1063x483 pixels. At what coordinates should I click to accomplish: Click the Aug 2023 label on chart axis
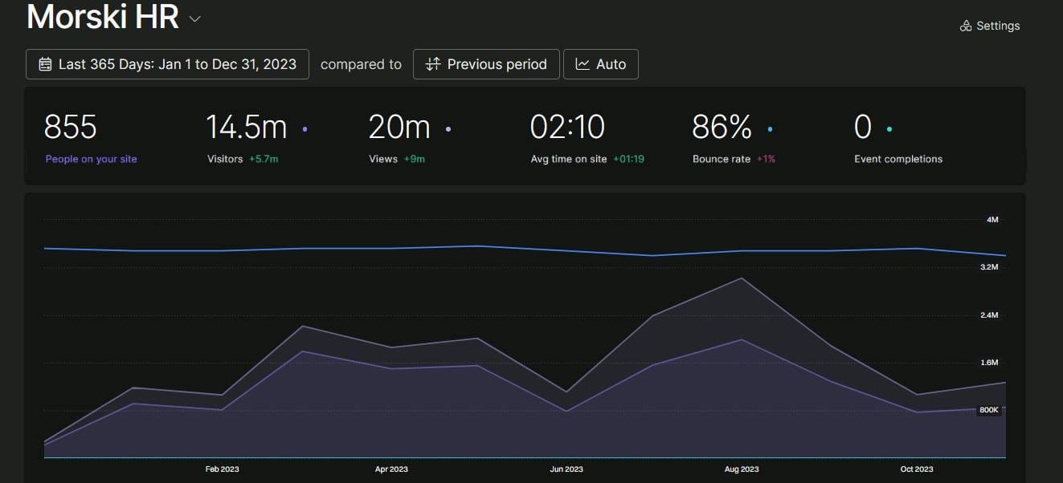point(741,469)
